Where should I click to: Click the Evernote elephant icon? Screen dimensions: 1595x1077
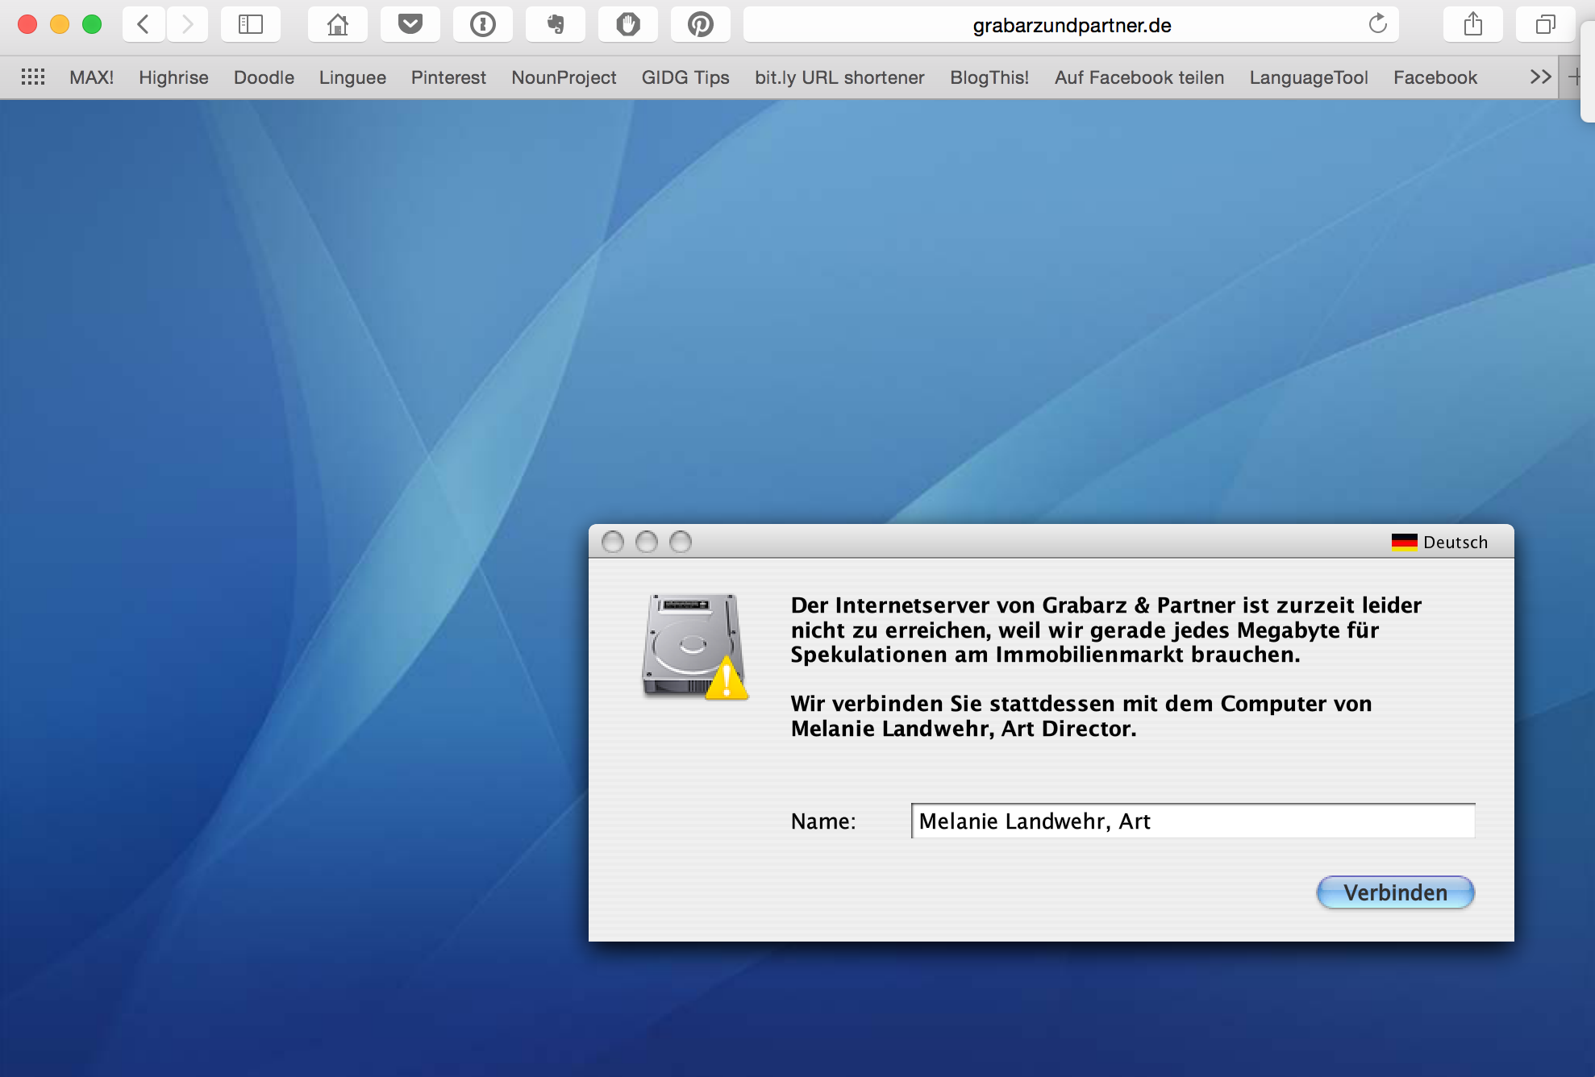pos(555,25)
